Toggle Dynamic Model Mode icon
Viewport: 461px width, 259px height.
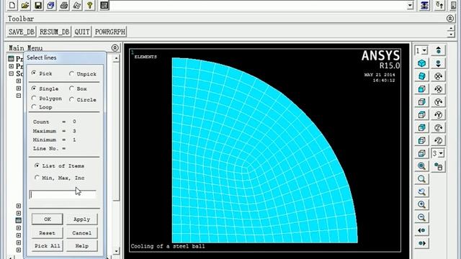[x=439, y=166]
